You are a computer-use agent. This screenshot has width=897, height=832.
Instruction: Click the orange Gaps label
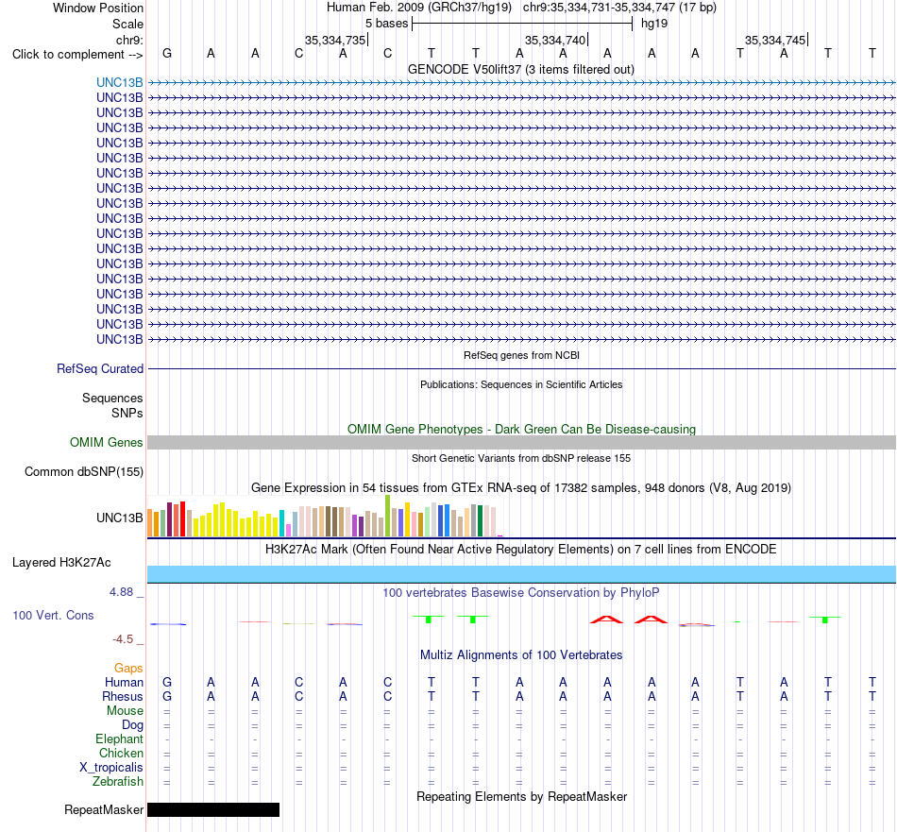point(128,668)
